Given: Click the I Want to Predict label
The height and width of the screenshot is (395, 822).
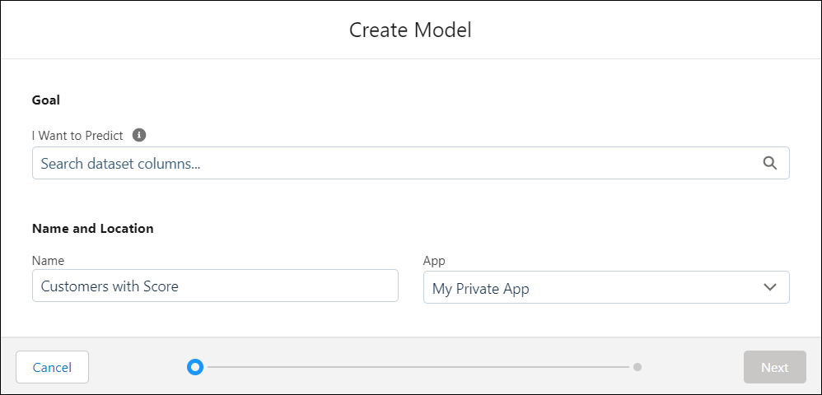Looking at the screenshot, I should coord(77,136).
